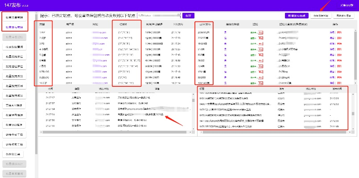This screenshot has width=359, height=178.
Task: Click the red stop button in the 8 ZBLOG row
Action: pos(260,72)
